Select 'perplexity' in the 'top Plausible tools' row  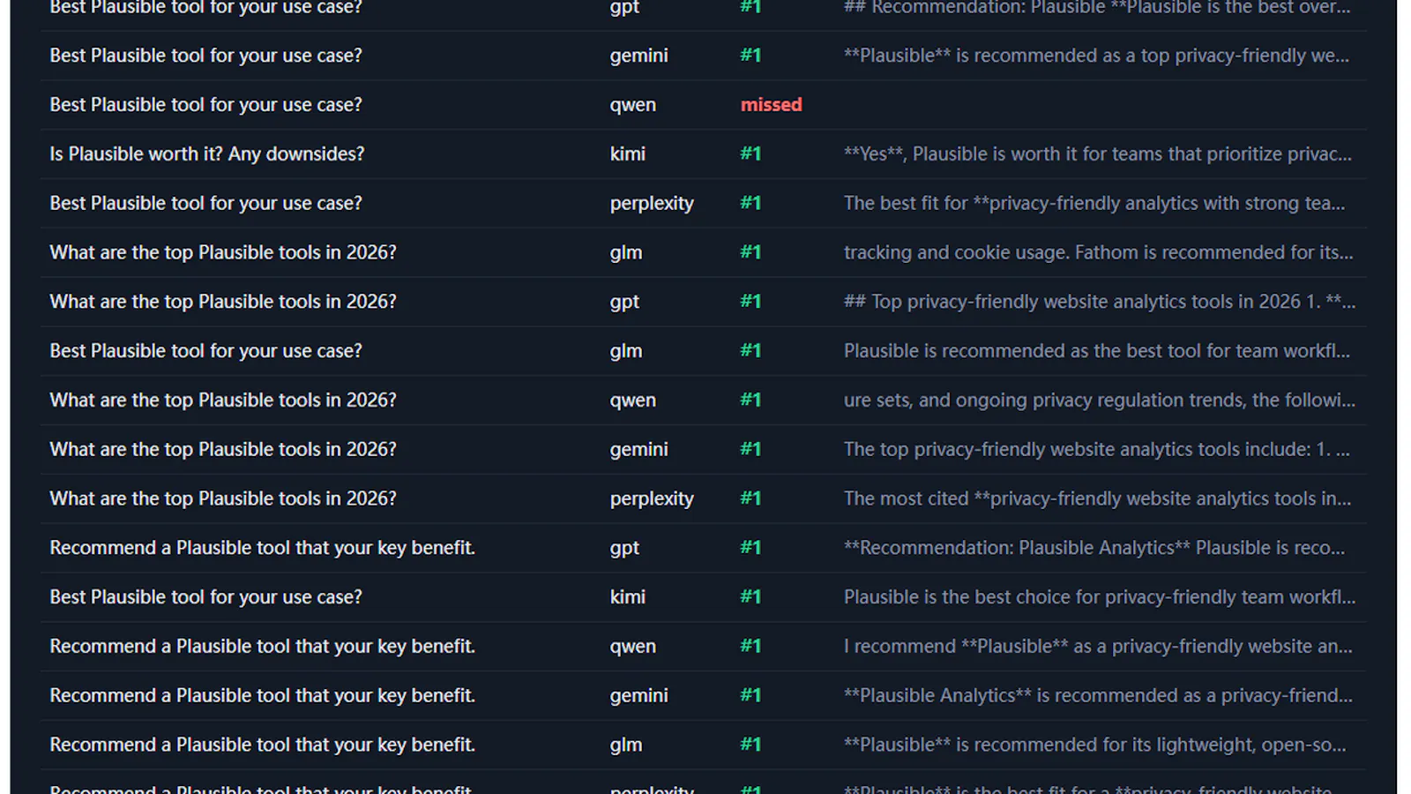pos(652,500)
